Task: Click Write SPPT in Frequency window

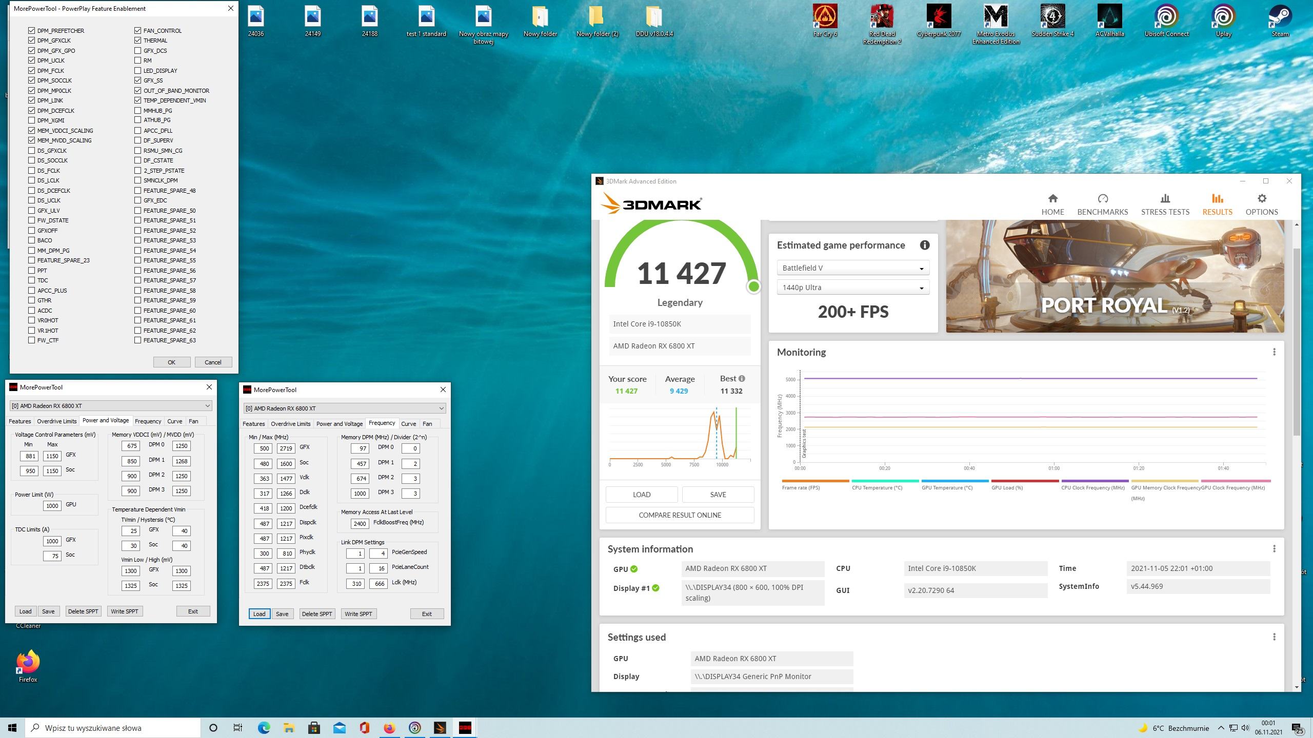Action: click(359, 614)
